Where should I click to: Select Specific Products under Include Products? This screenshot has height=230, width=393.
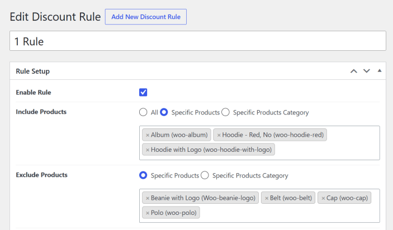tap(164, 112)
